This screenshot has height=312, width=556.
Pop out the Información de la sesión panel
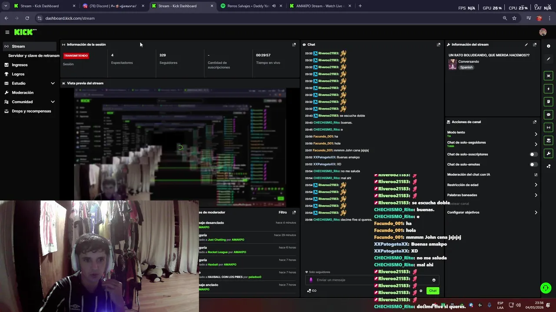coord(294,45)
